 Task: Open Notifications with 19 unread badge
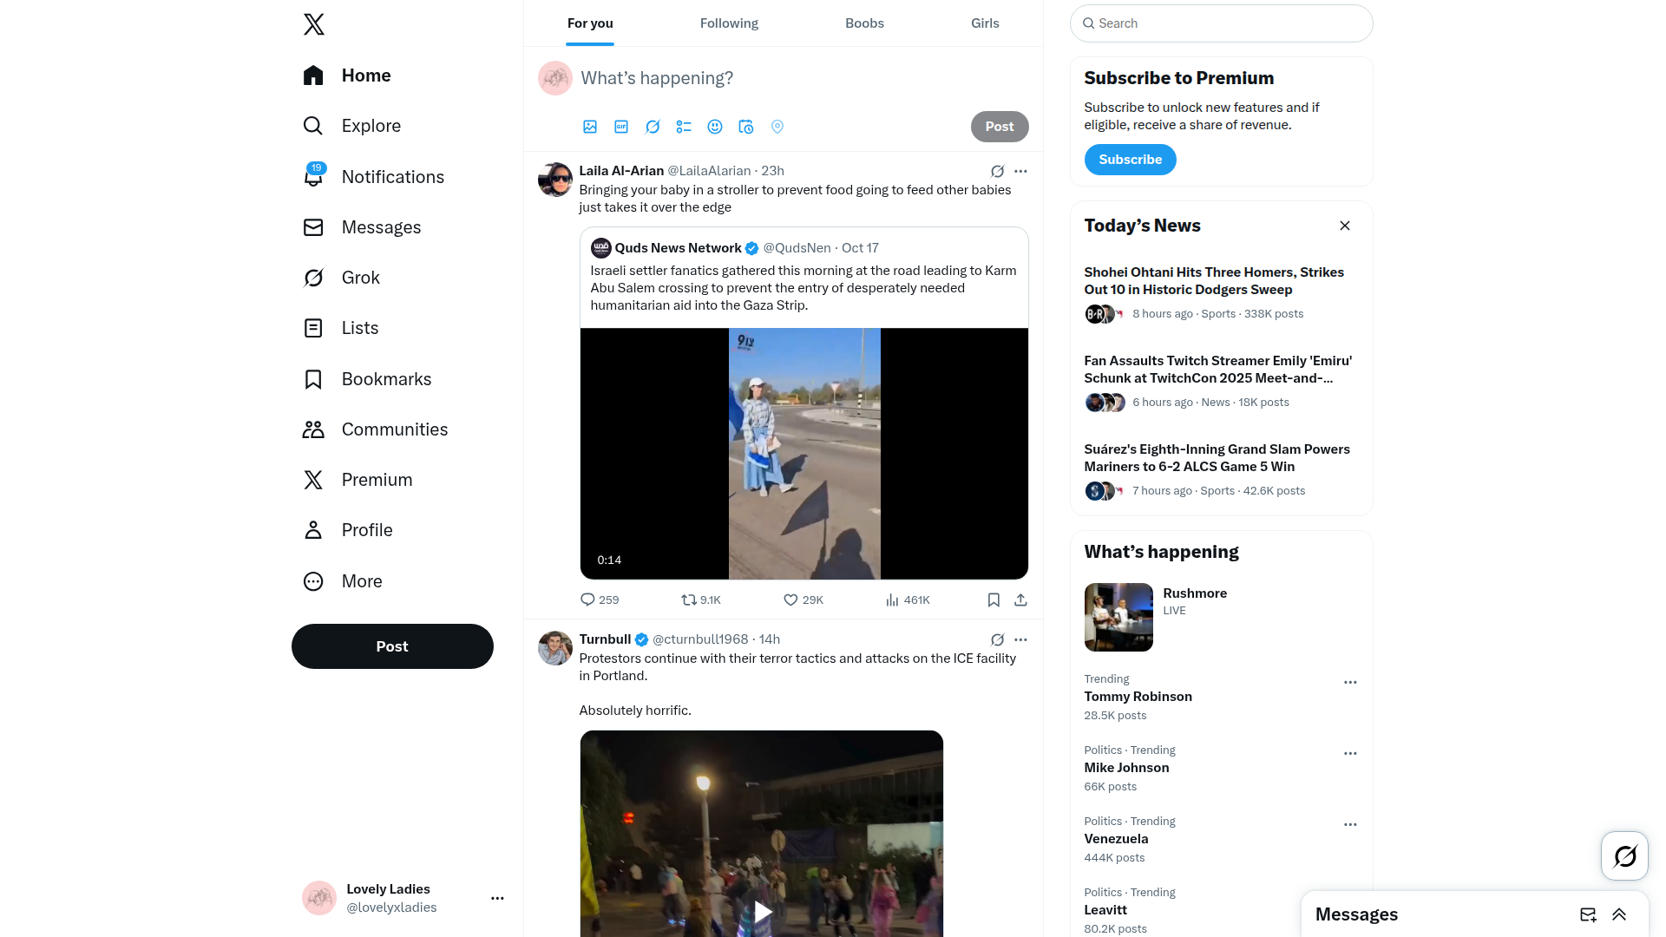[374, 177]
